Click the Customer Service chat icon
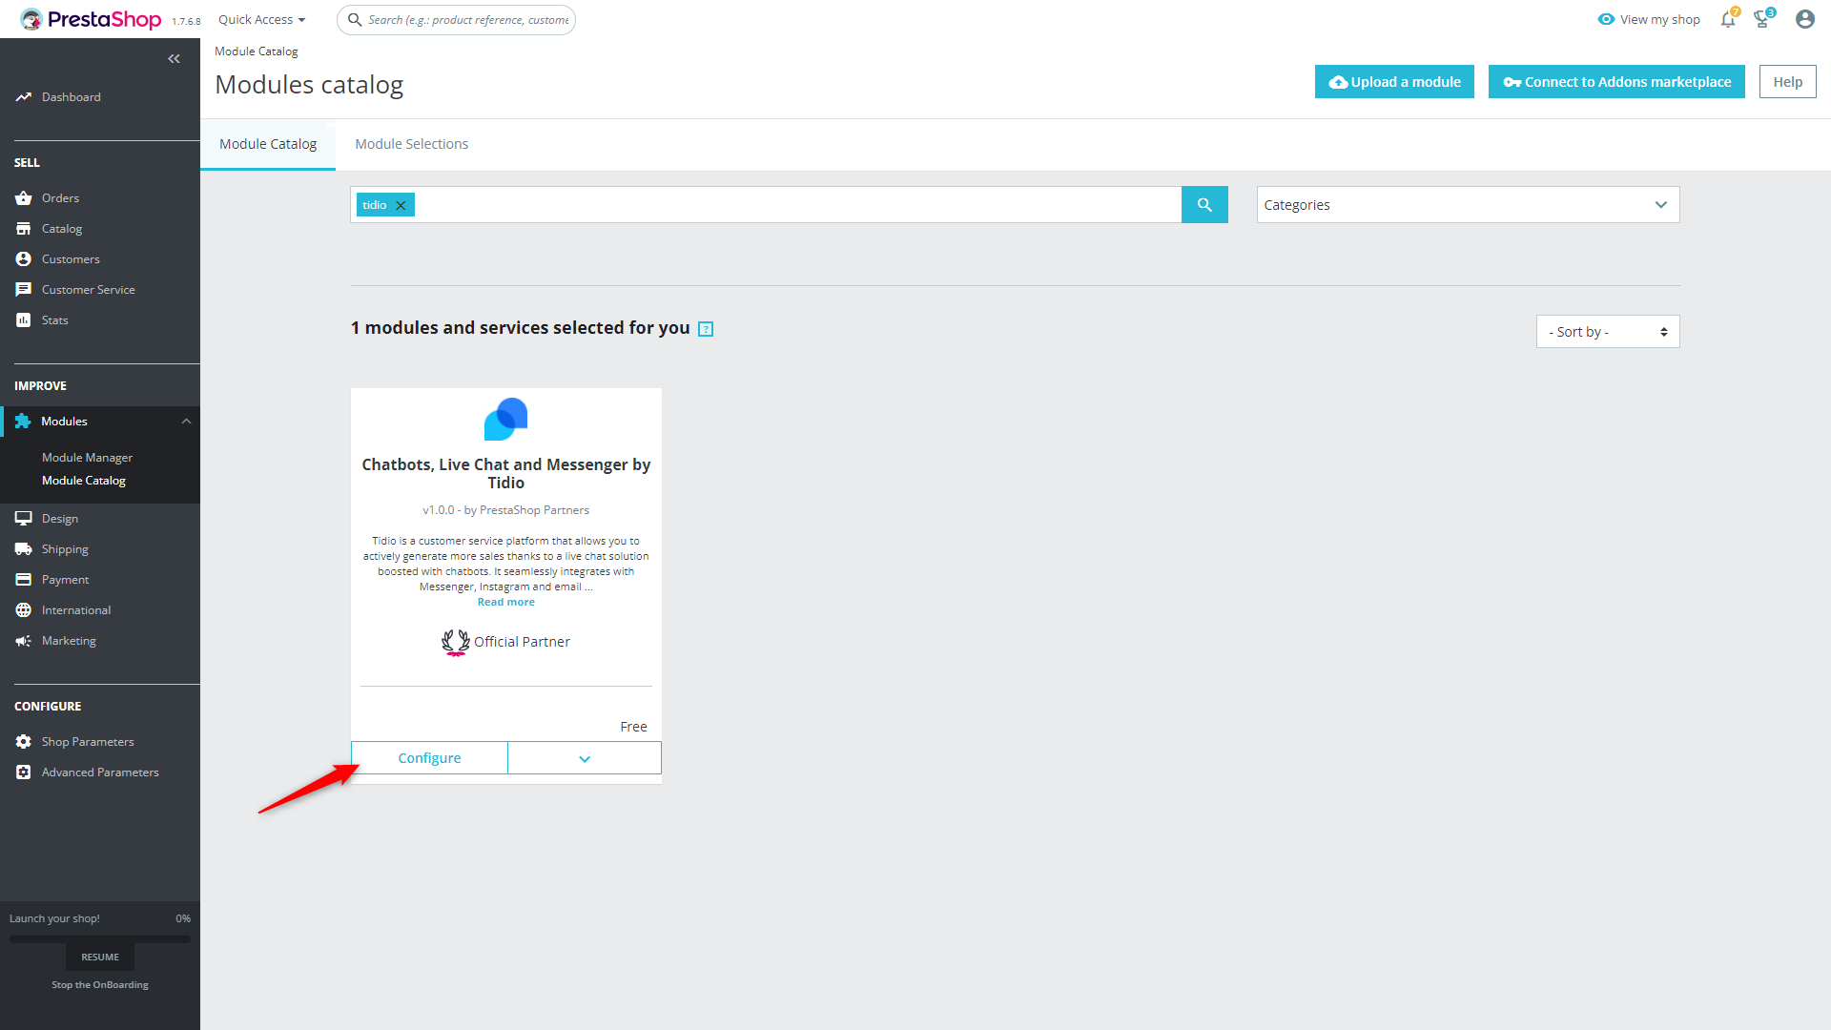Screen dimensions: 1831x1030 click(x=24, y=290)
